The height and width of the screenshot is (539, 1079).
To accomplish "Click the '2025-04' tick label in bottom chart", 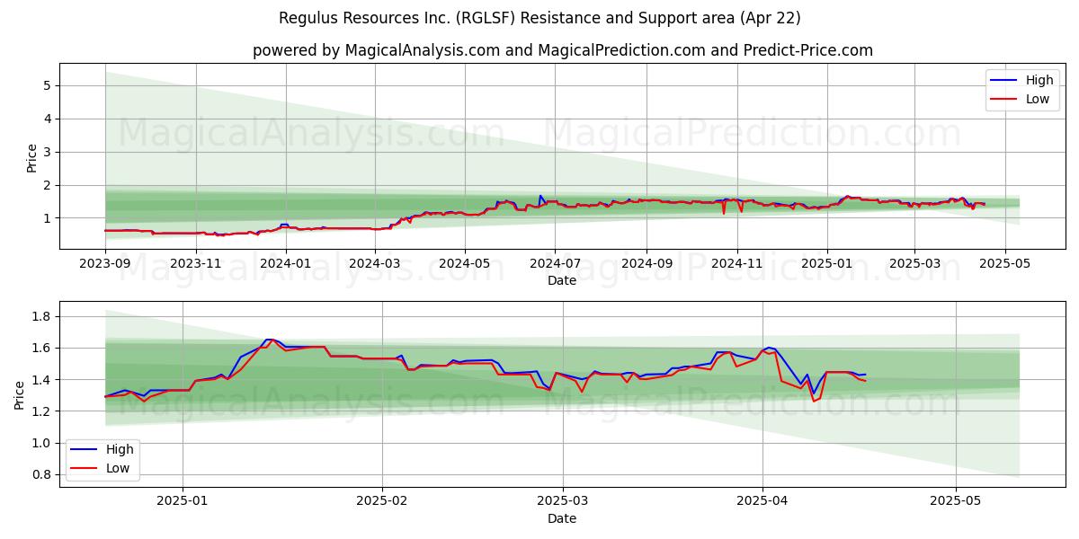I will click(x=762, y=500).
